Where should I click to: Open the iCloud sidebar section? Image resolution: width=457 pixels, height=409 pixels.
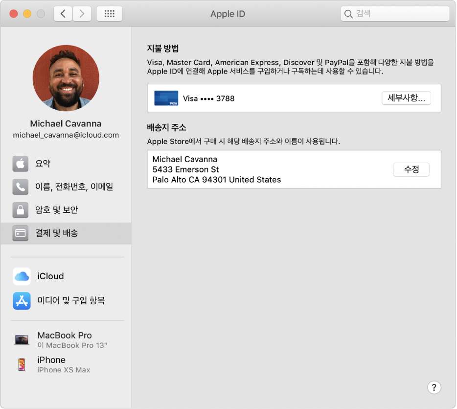pyautogui.click(x=66, y=276)
